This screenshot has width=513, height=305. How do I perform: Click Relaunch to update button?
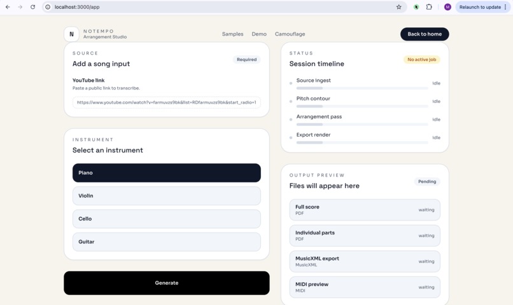click(480, 7)
